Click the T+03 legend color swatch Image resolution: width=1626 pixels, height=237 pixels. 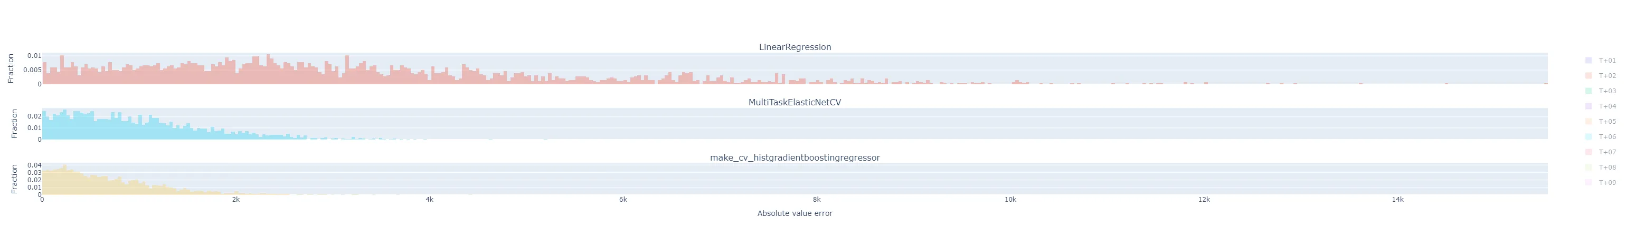[x=1588, y=92]
